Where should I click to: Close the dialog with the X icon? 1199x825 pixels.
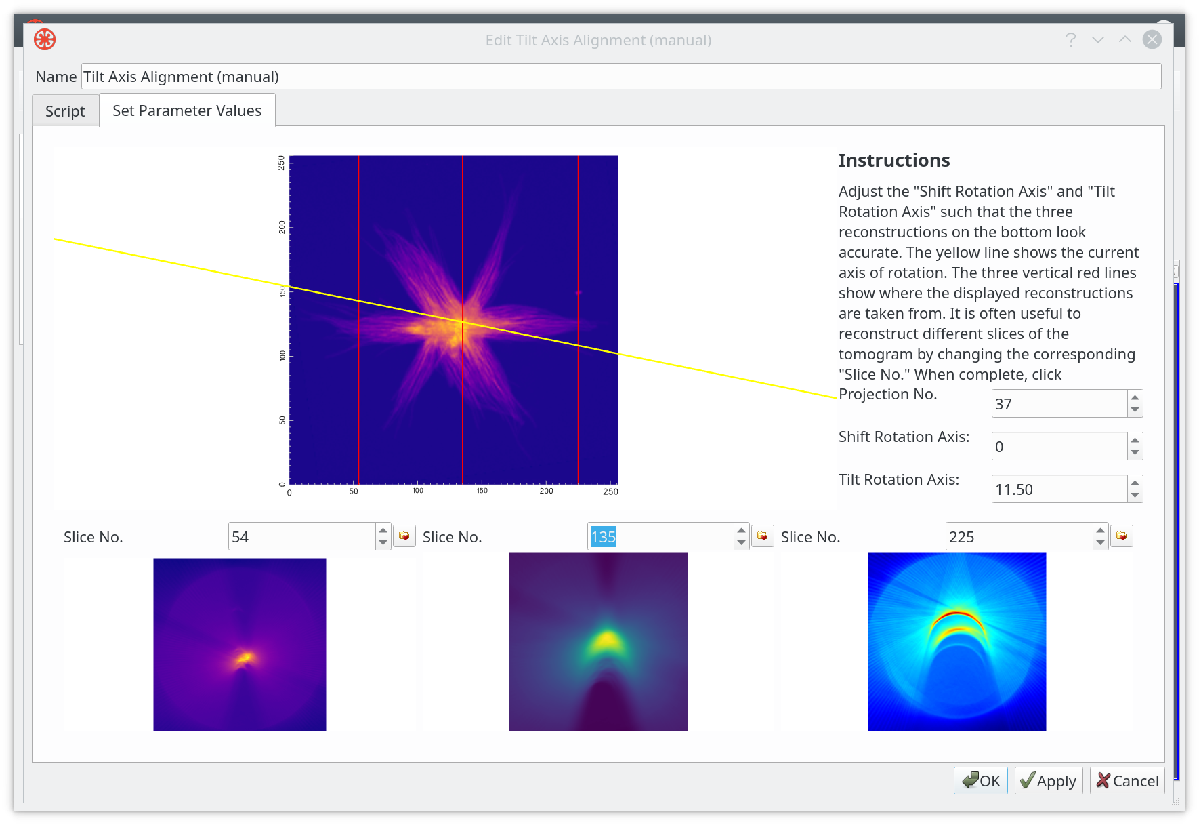pos(1152,39)
